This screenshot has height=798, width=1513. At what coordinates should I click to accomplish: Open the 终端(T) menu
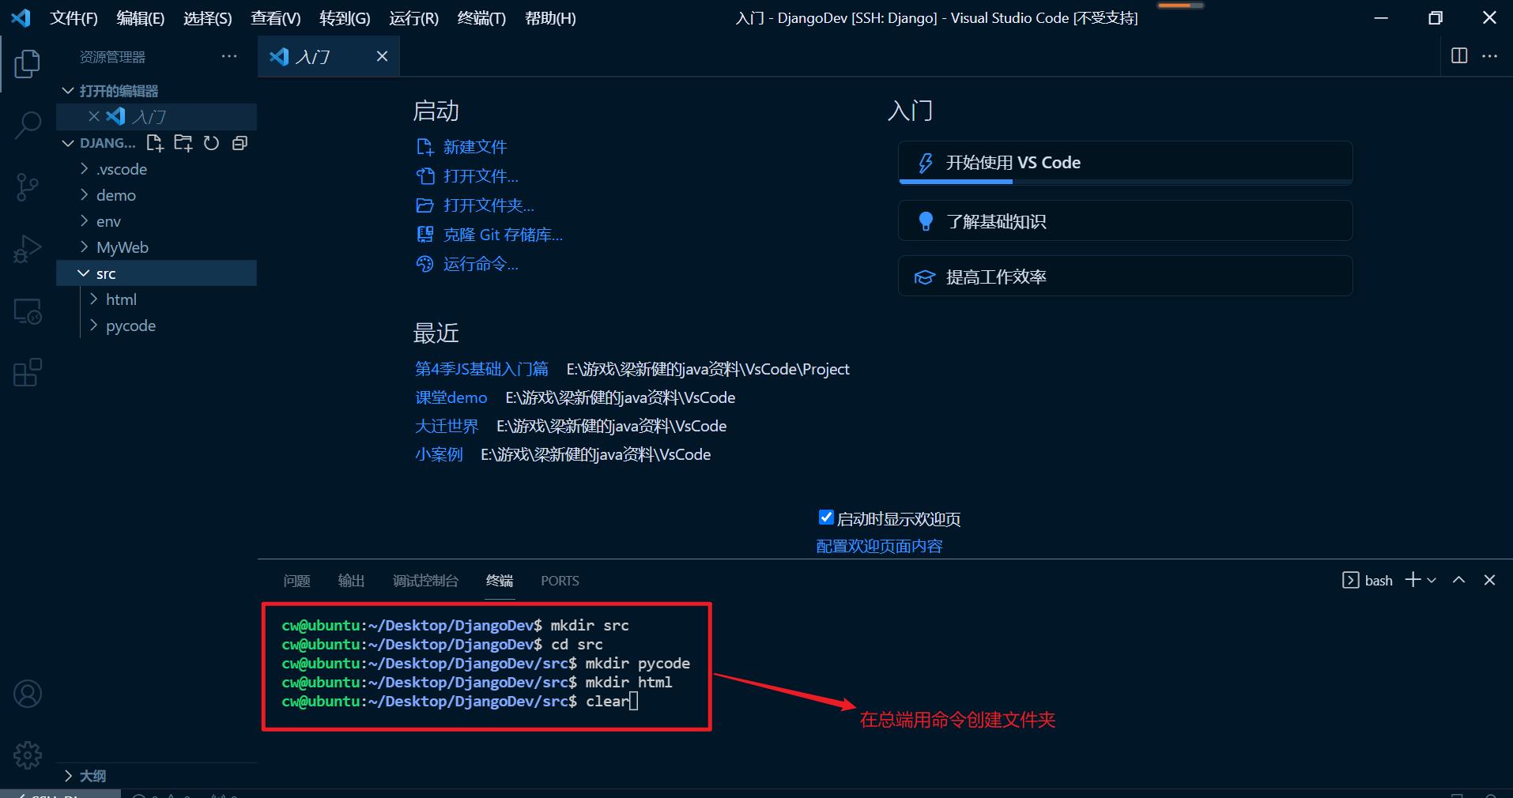click(481, 18)
